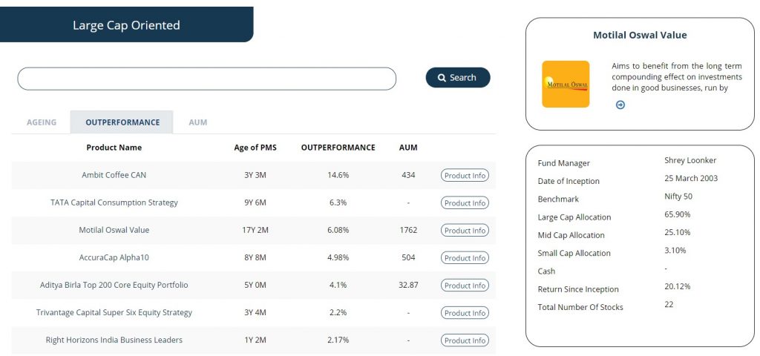Click the fund description text about compounding
This screenshot has width=760, height=356.
point(677,77)
